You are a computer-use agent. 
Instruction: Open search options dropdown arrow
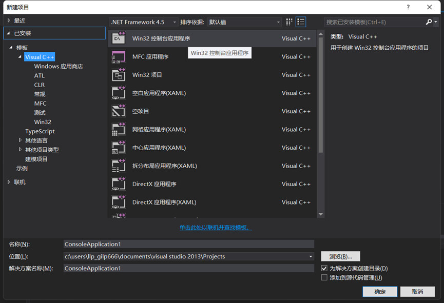click(436, 22)
